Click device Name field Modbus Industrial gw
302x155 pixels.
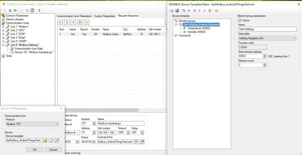121,124
